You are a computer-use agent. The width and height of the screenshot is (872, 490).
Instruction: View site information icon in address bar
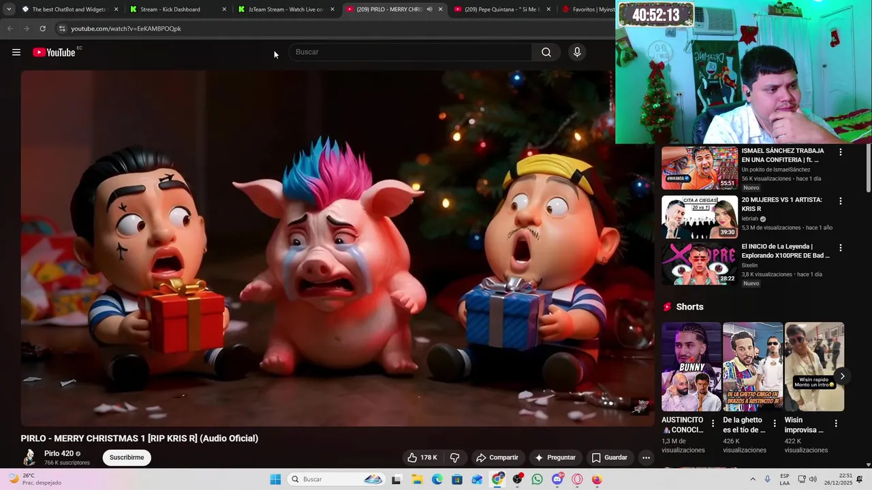[x=62, y=29]
